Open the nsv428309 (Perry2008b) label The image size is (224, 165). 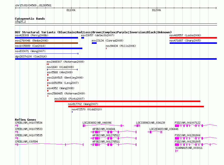point(32,35)
